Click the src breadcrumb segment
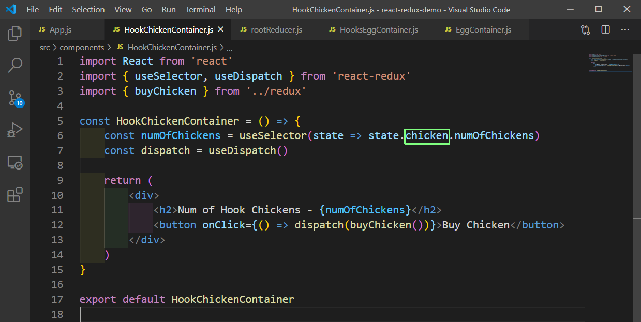The height and width of the screenshot is (322, 641). [x=45, y=48]
